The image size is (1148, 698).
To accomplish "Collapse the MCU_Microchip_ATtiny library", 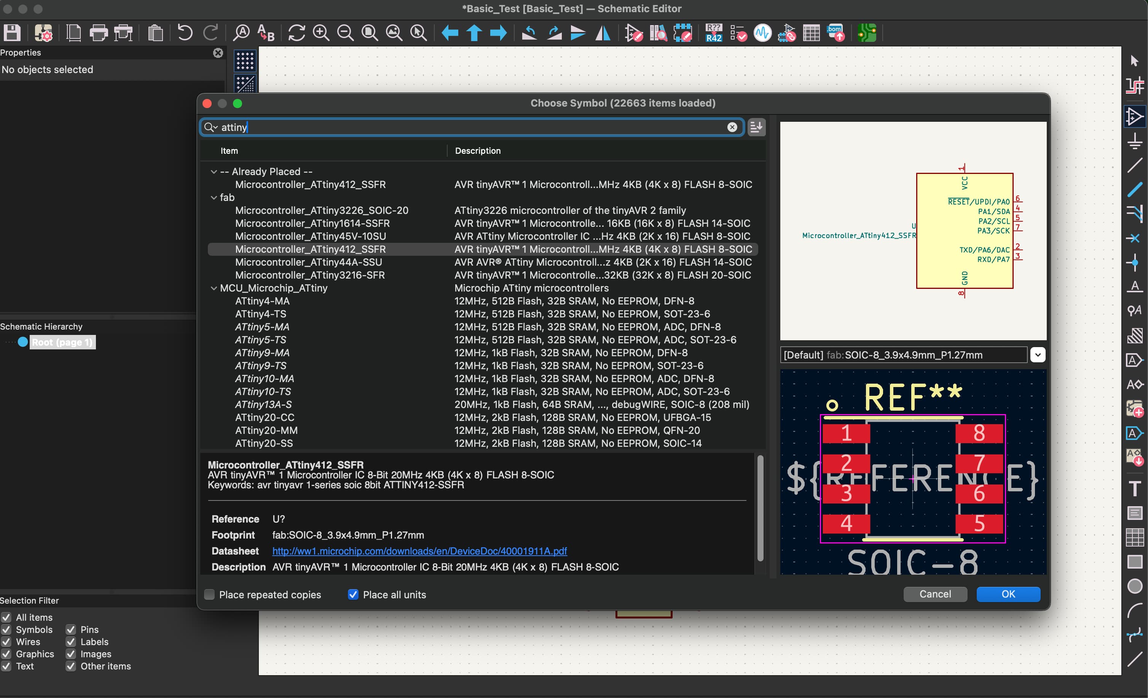I will pyautogui.click(x=214, y=288).
